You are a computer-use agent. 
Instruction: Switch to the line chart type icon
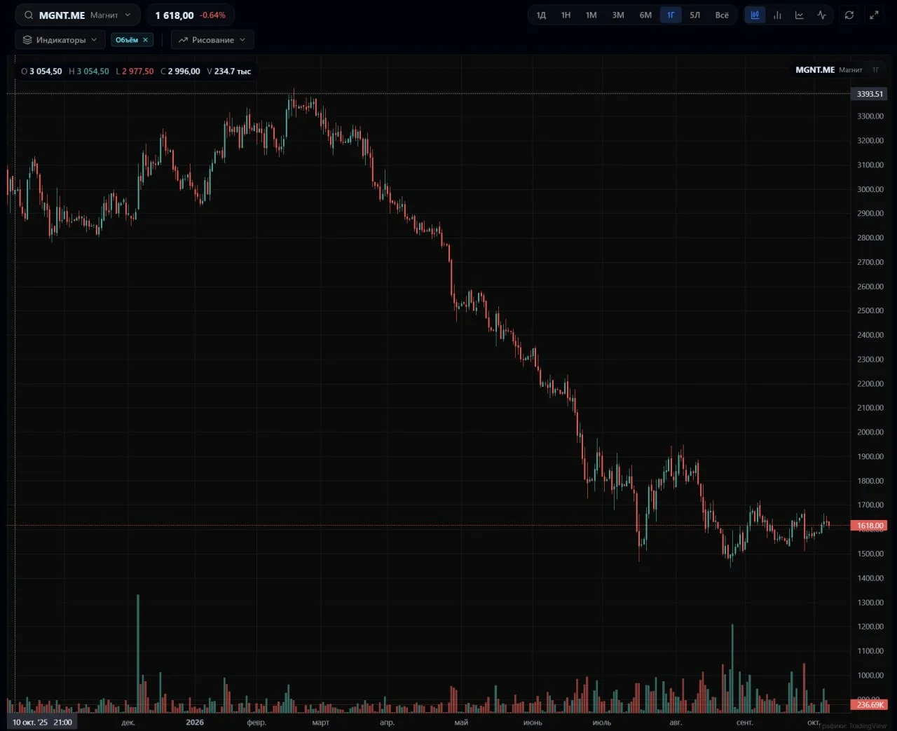tap(799, 15)
